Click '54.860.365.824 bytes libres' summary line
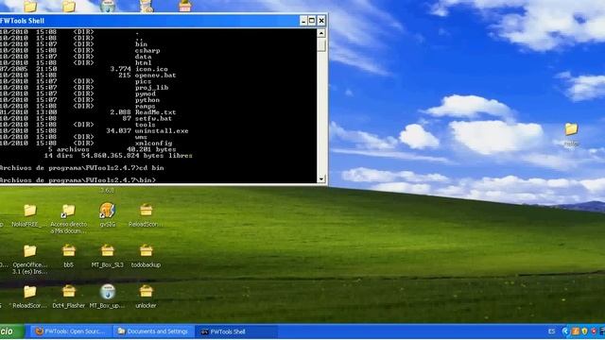 (136, 155)
